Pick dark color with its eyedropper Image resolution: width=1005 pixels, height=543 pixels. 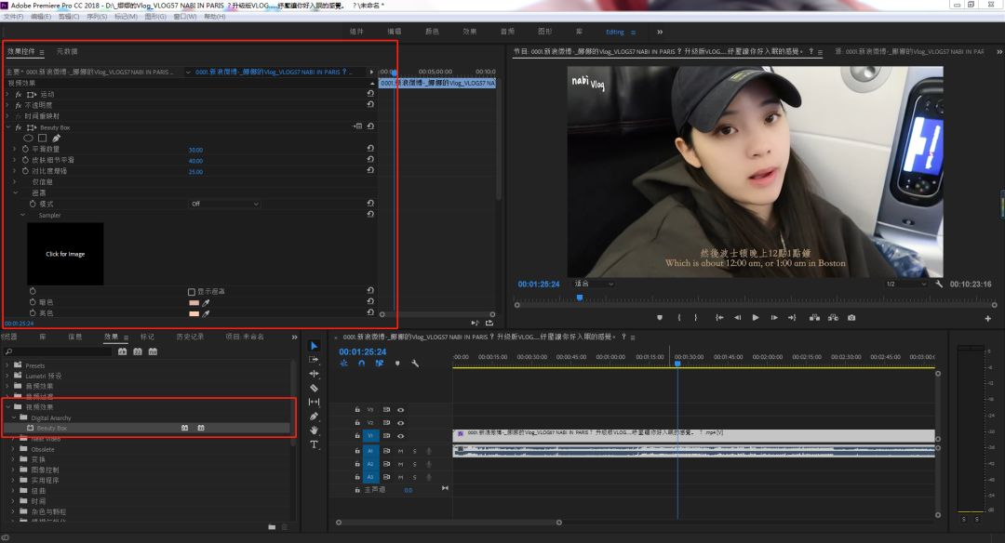[x=207, y=303]
